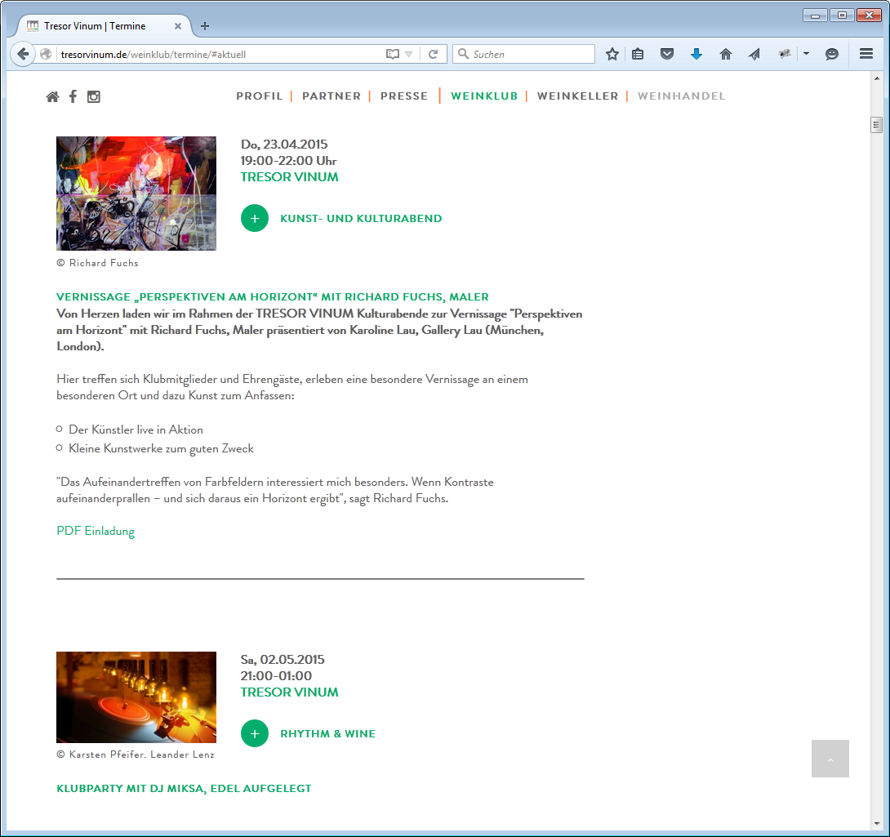Open the PRESSE menu item
This screenshot has width=890, height=837.
[x=404, y=96]
